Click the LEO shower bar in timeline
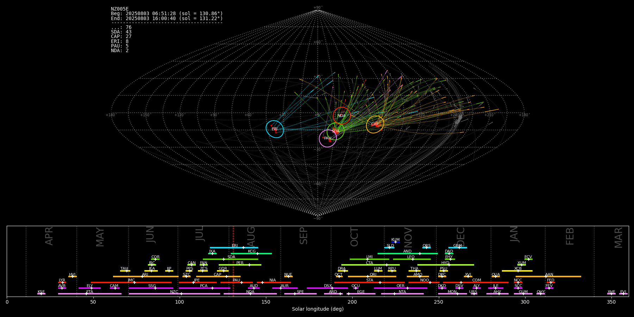 [412, 259]
